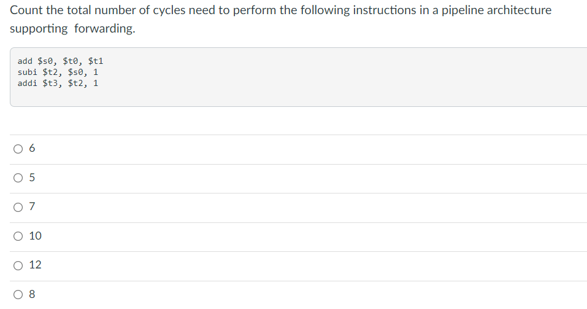This screenshot has height=309, width=587.
Task: Select the radio button for 12 cycles
Action: tap(18, 265)
